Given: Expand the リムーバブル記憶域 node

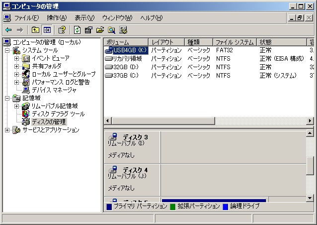Looking at the screenshot, I should click(16, 106).
